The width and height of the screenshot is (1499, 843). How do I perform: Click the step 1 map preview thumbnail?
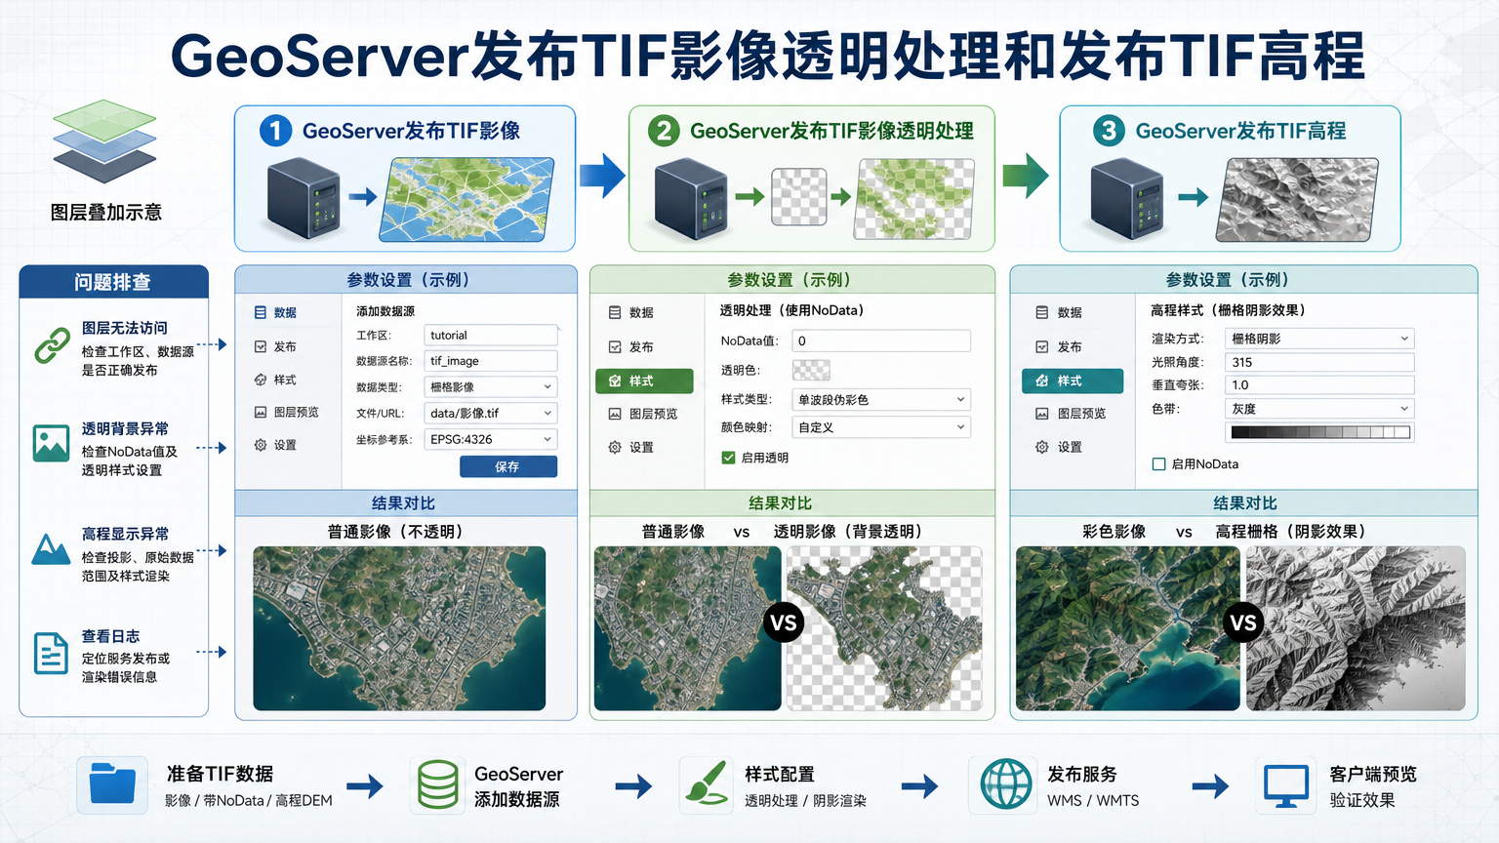point(466,199)
